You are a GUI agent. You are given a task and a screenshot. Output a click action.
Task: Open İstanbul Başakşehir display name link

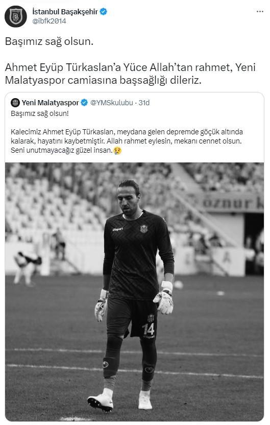(65, 12)
